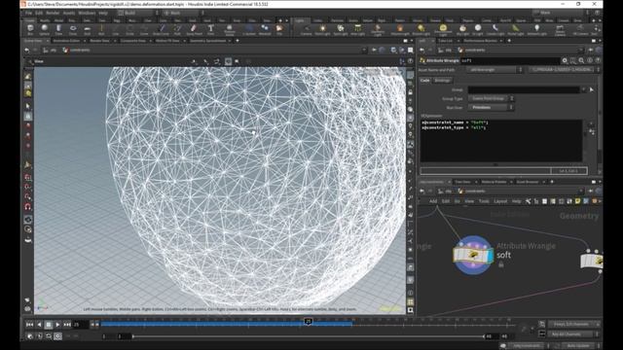The image size is (623, 350).
Task: Add a Camera from the lights shelf
Action: (x=307, y=29)
